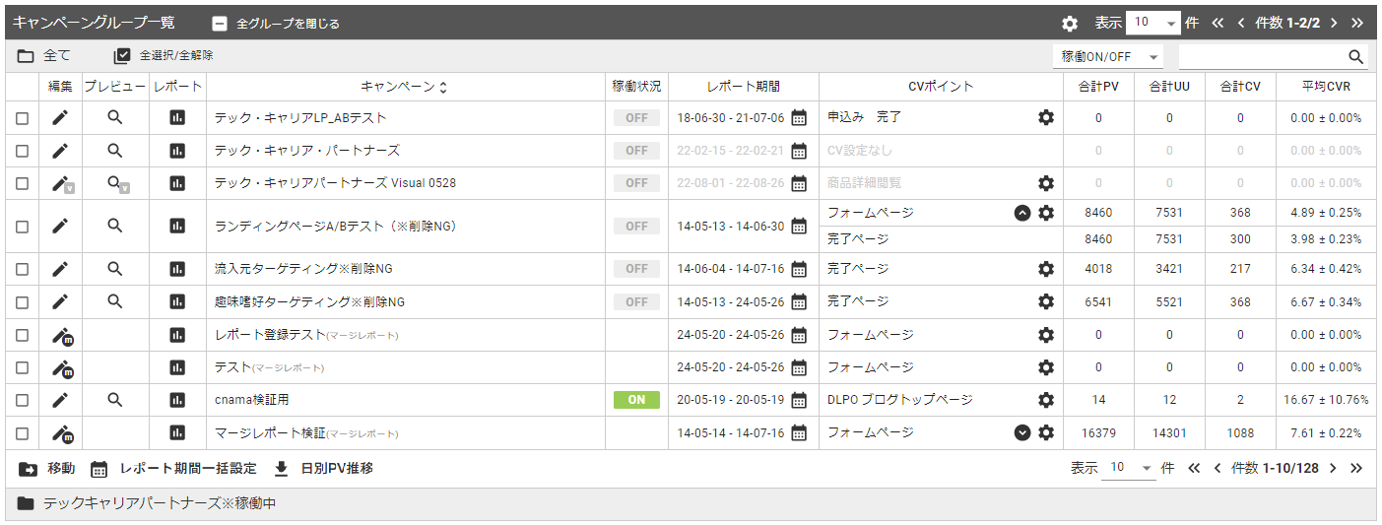
Task: Preview 流入元ターゲティング campaign
Action: pos(115,269)
